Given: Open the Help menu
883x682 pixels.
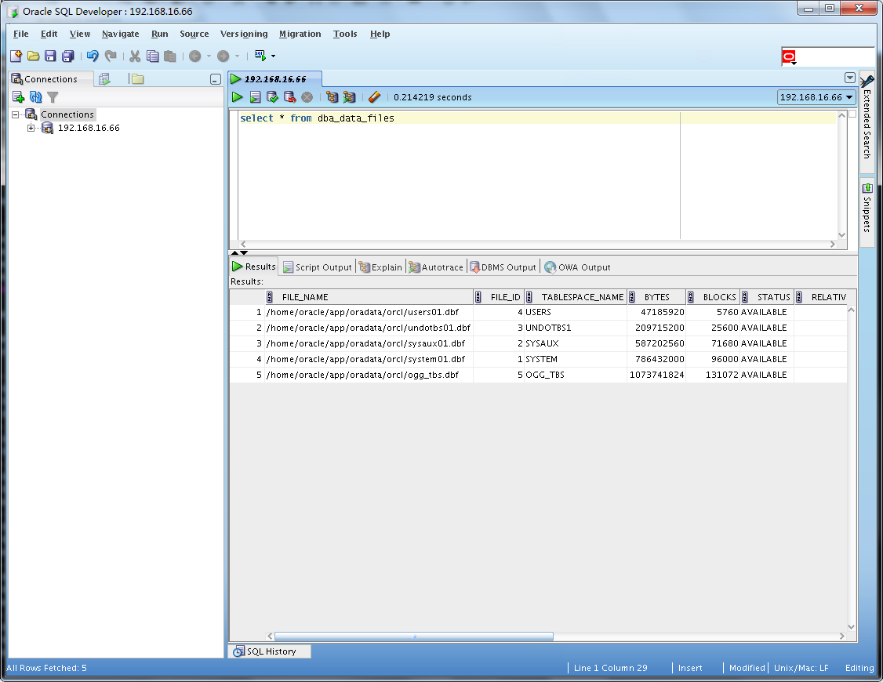Looking at the screenshot, I should [380, 34].
